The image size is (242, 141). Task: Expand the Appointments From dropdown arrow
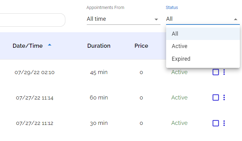coord(156,19)
